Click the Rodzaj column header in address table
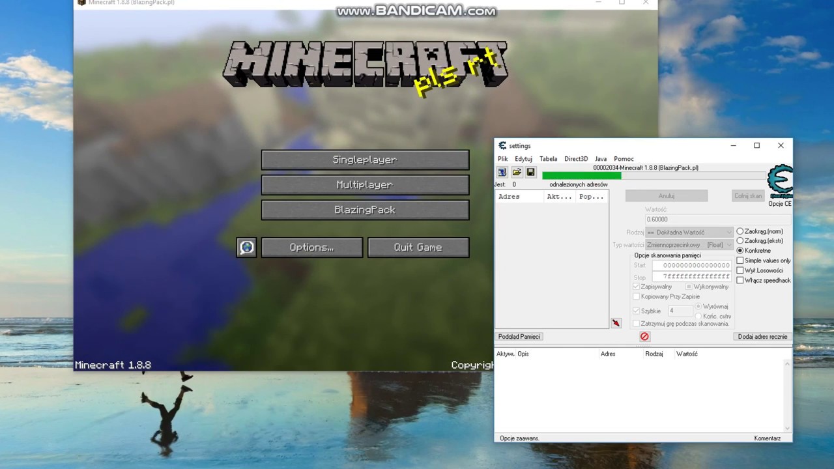The width and height of the screenshot is (834, 469). click(x=654, y=354)
